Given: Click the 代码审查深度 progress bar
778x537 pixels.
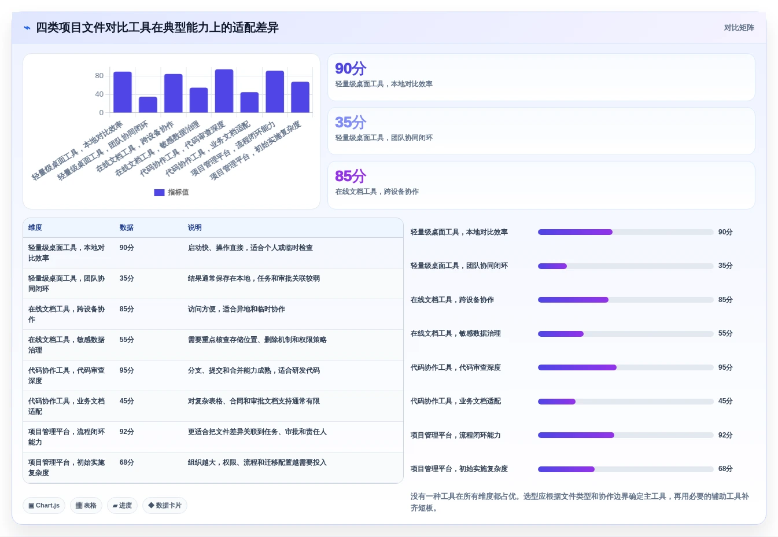Looking at the screenshot, I should click(625, 367).
